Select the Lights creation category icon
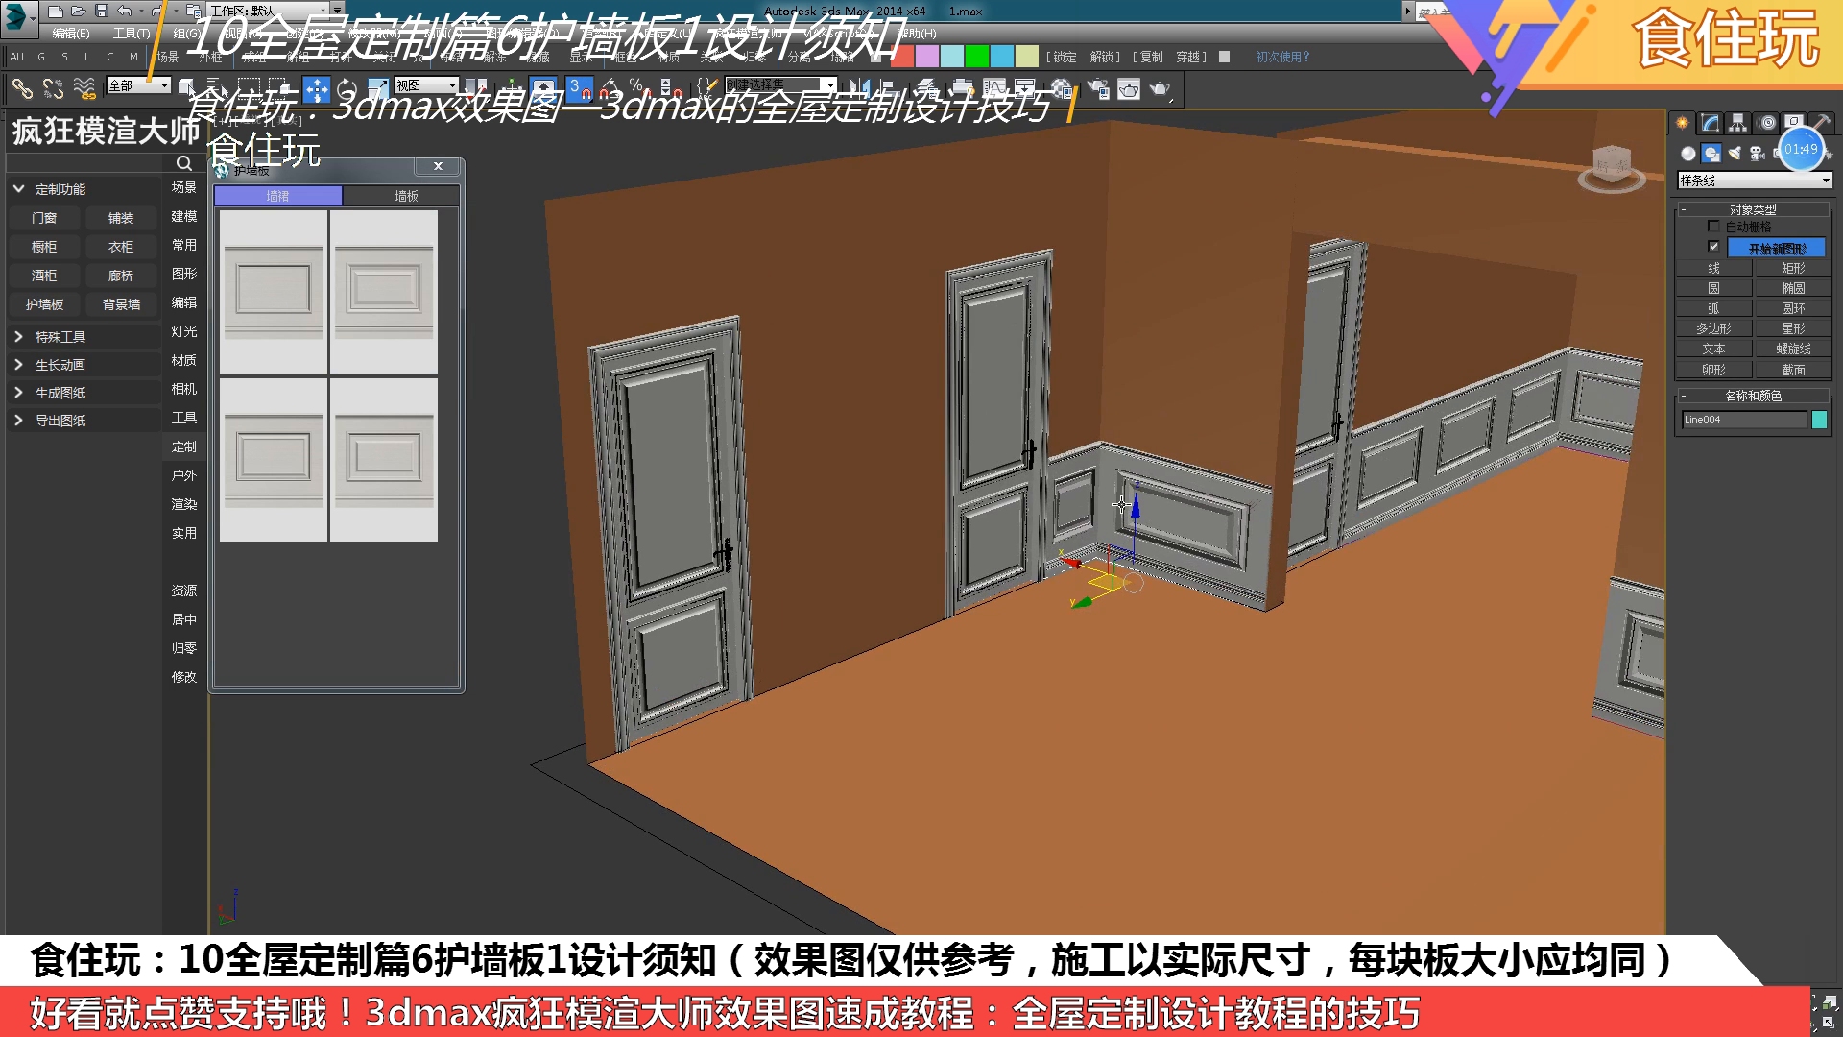 pos(1735,154)
